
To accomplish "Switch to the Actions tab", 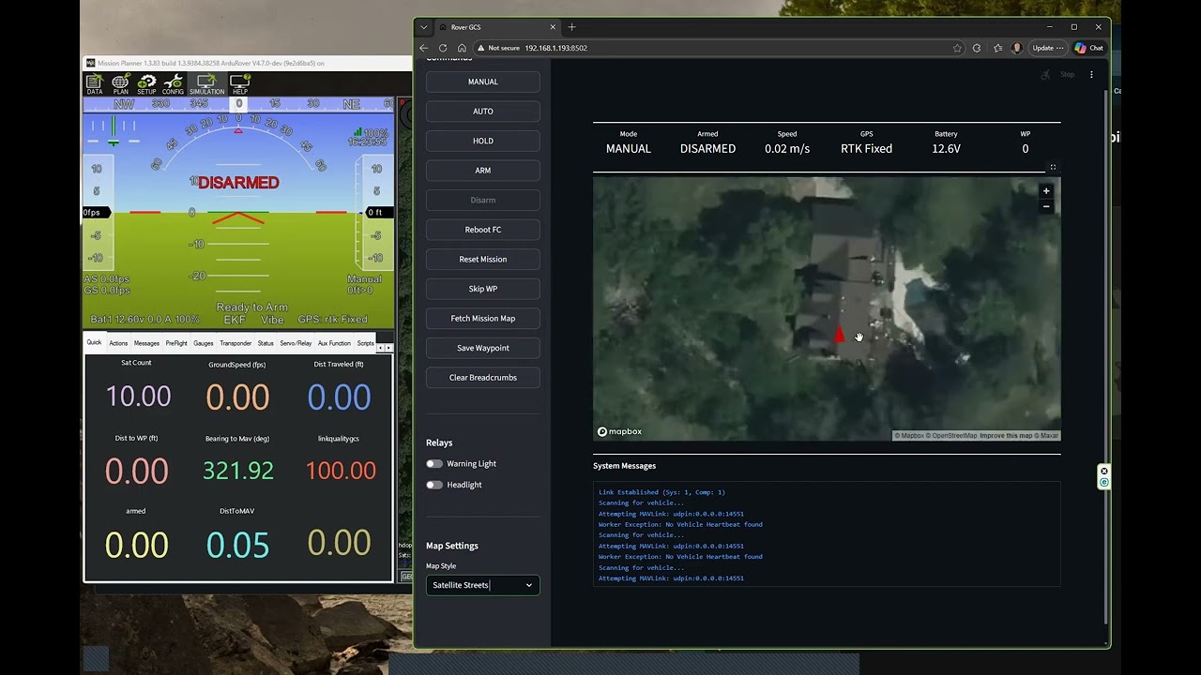I will [118, 343].
